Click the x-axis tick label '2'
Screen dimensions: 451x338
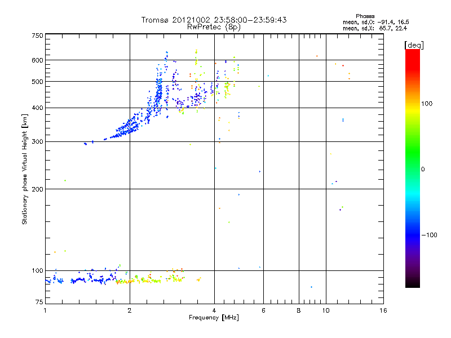pyautogui.click(x=130, y=310)
